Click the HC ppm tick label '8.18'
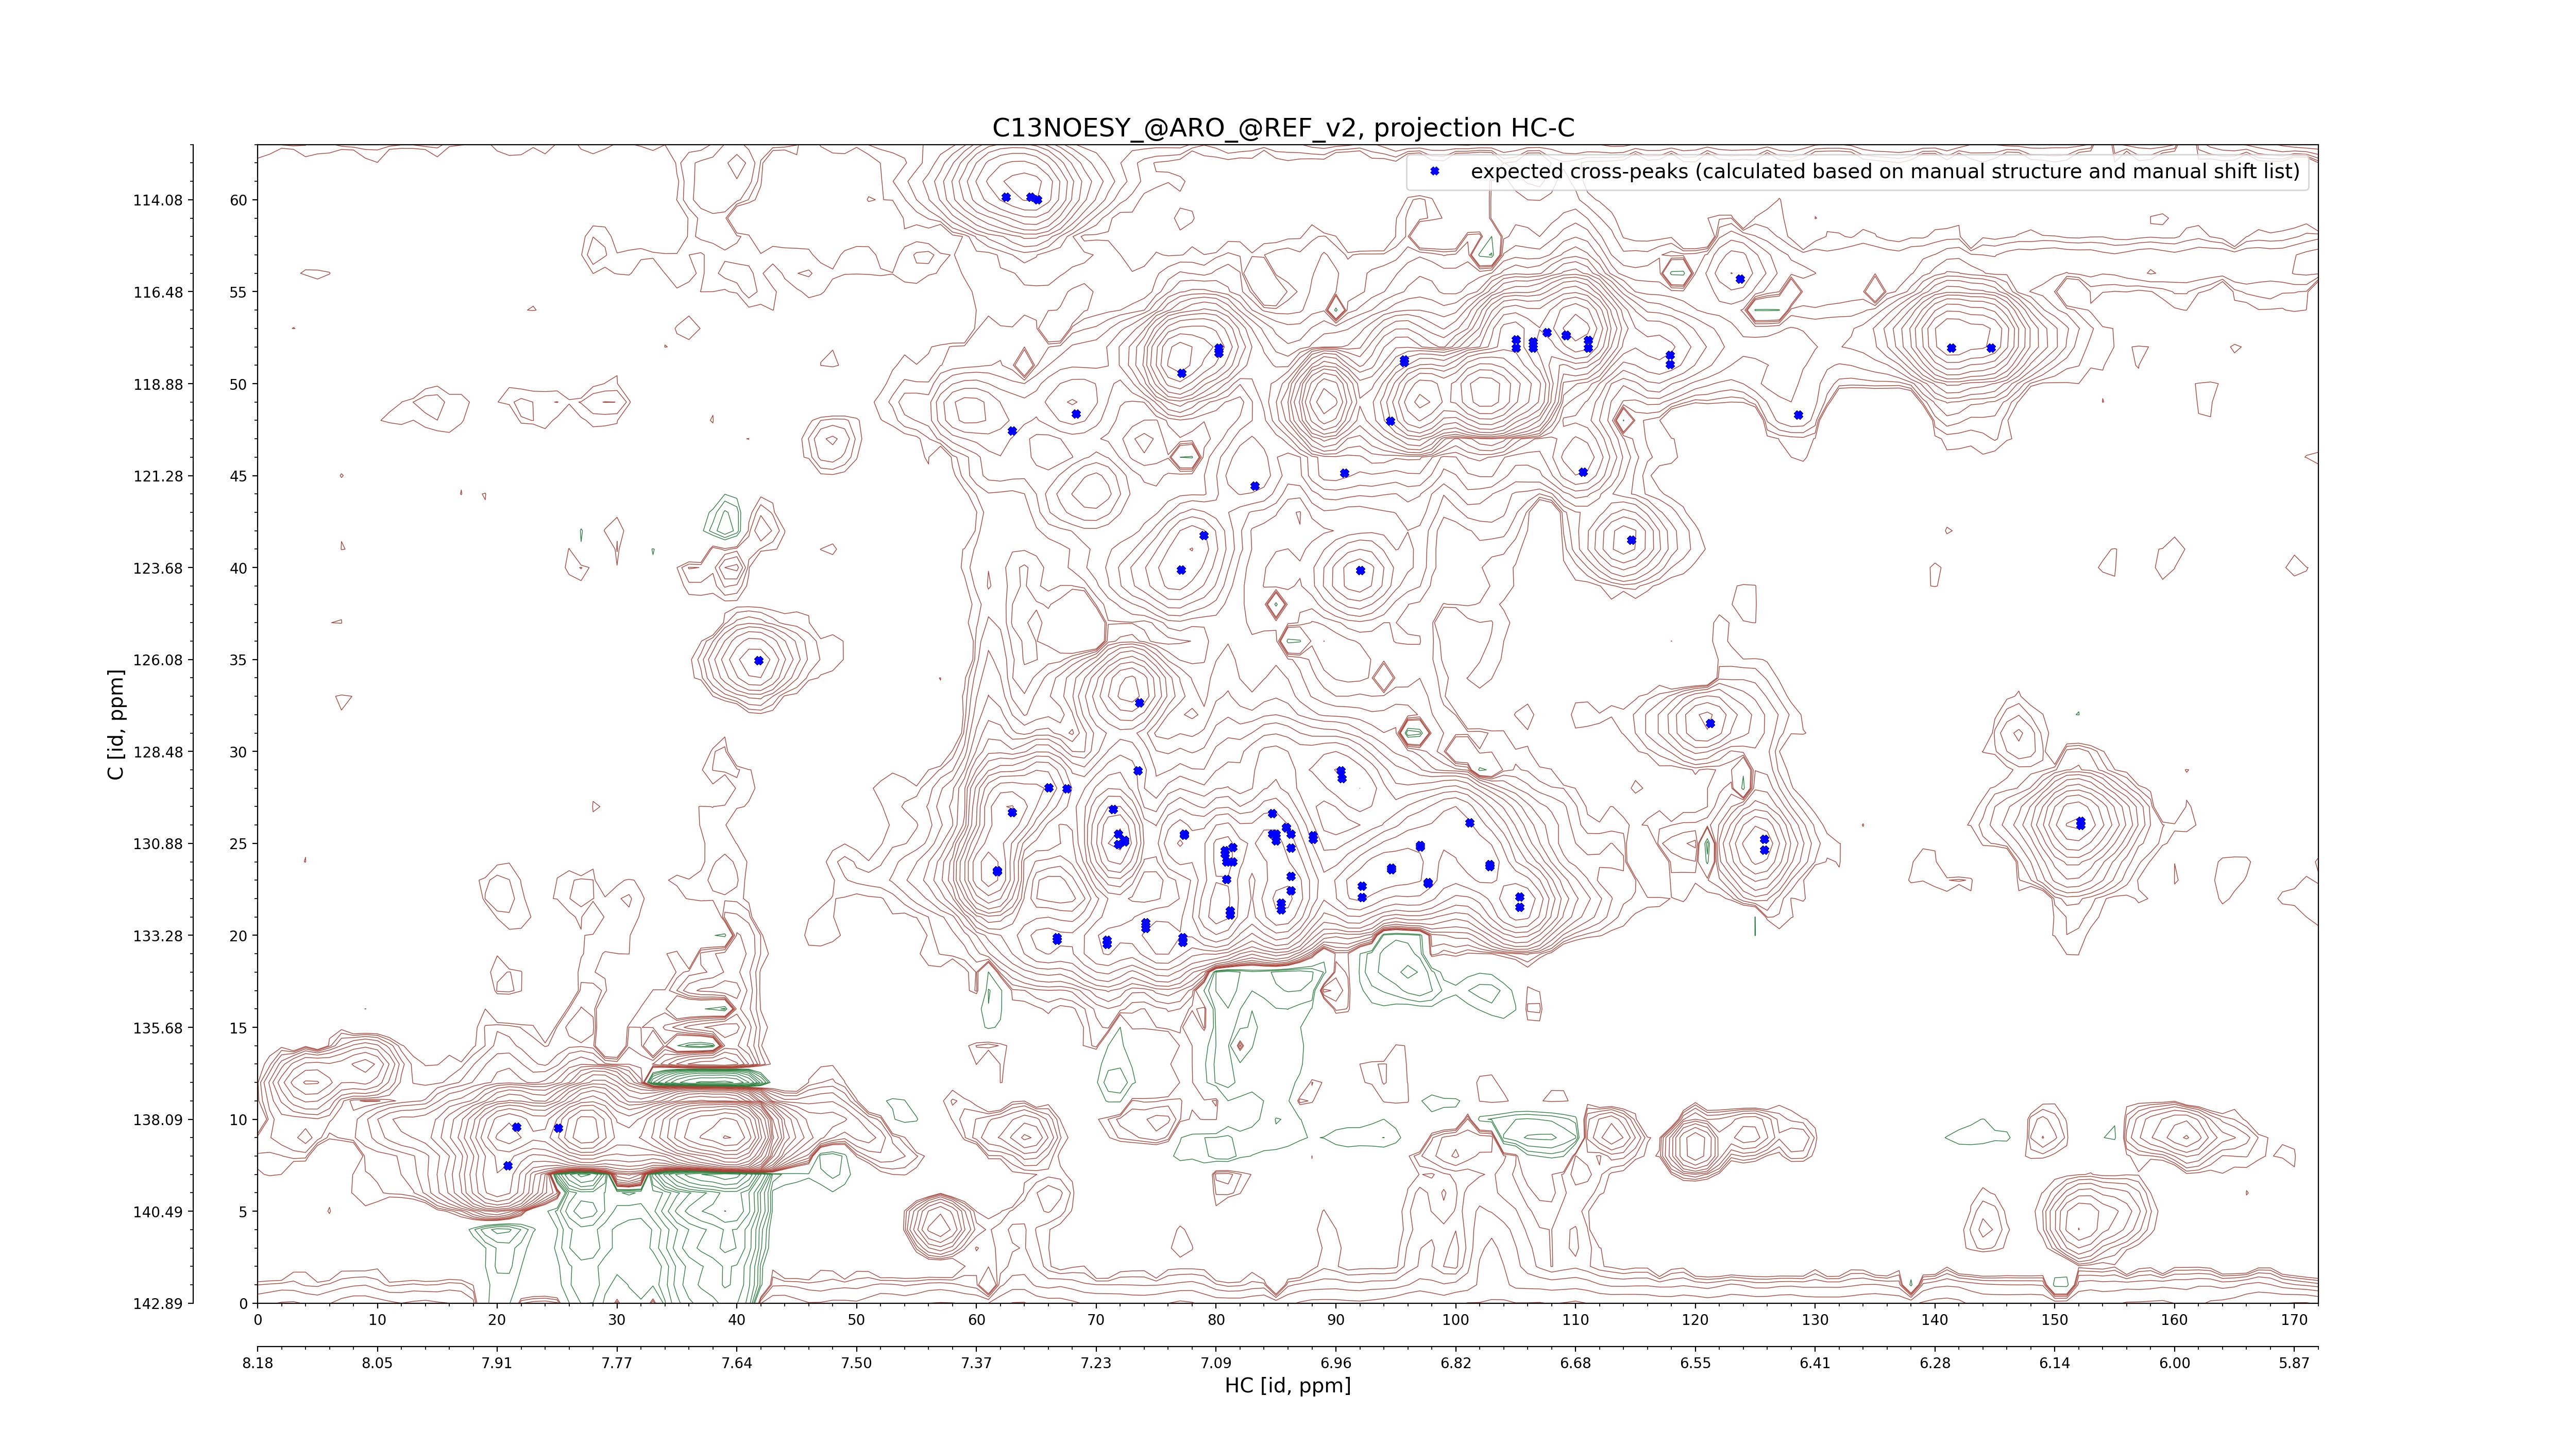This screenshot has width=2576, height=1448. click(257, 1363)
